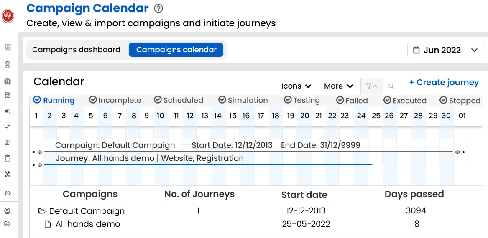This screenshot has width=488, height=238.
Task: Toggle the Scheduled status filter
Action: coord(179,100)
